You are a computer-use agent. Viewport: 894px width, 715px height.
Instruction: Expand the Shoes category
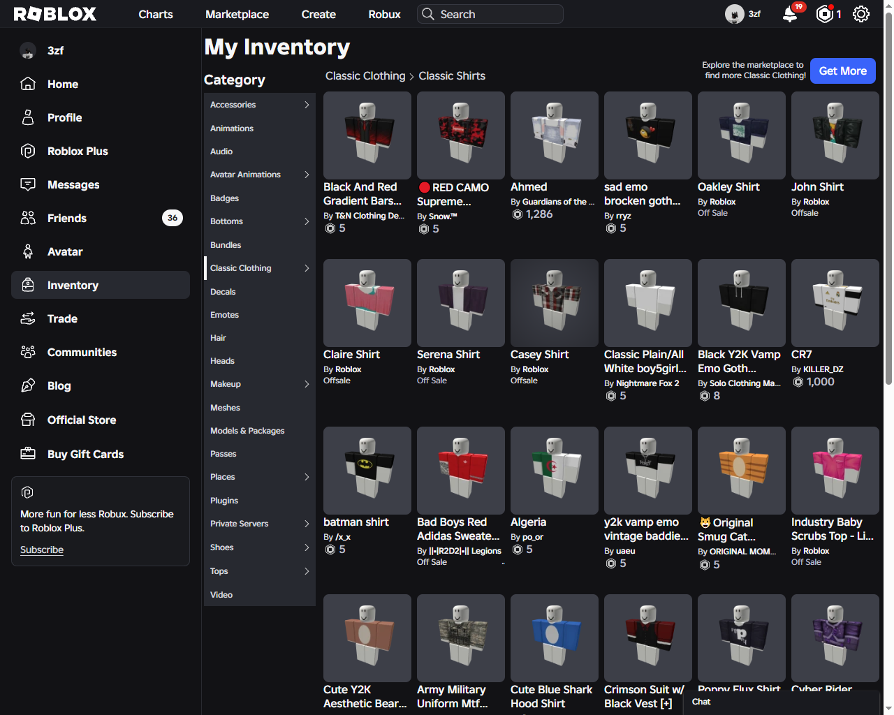point(307,547)
